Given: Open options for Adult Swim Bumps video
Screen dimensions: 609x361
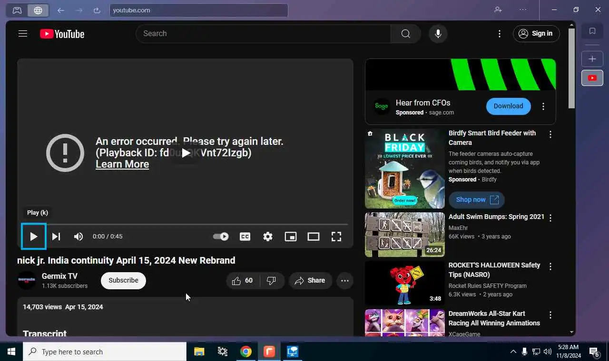Looking at the screenshot, I should click(x=550, y=218).
